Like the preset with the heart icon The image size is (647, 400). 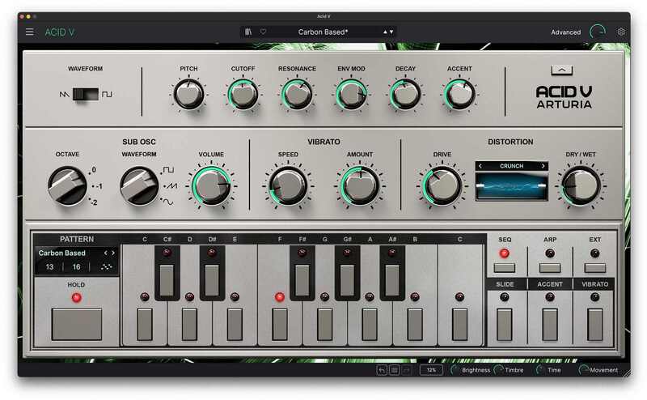[263, 32]
